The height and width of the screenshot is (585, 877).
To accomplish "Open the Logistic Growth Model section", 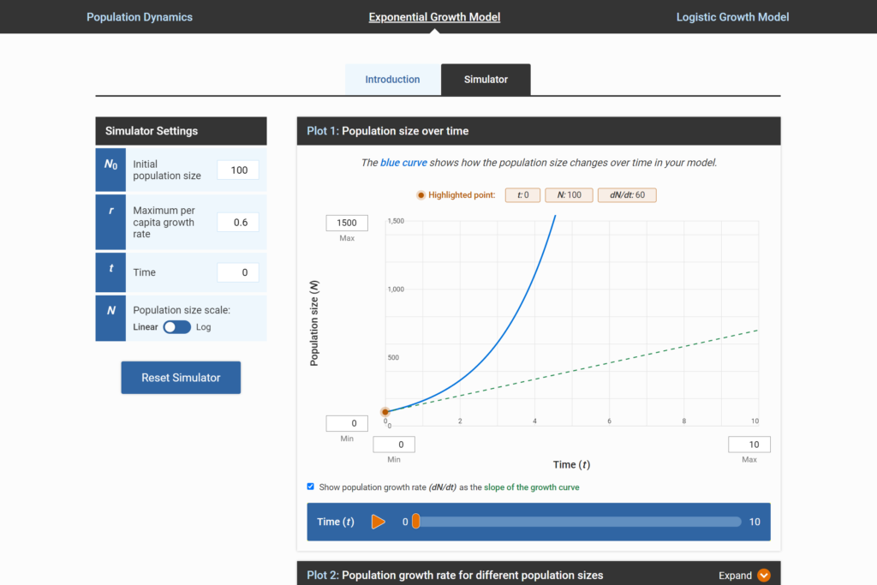I will point(732,16).
